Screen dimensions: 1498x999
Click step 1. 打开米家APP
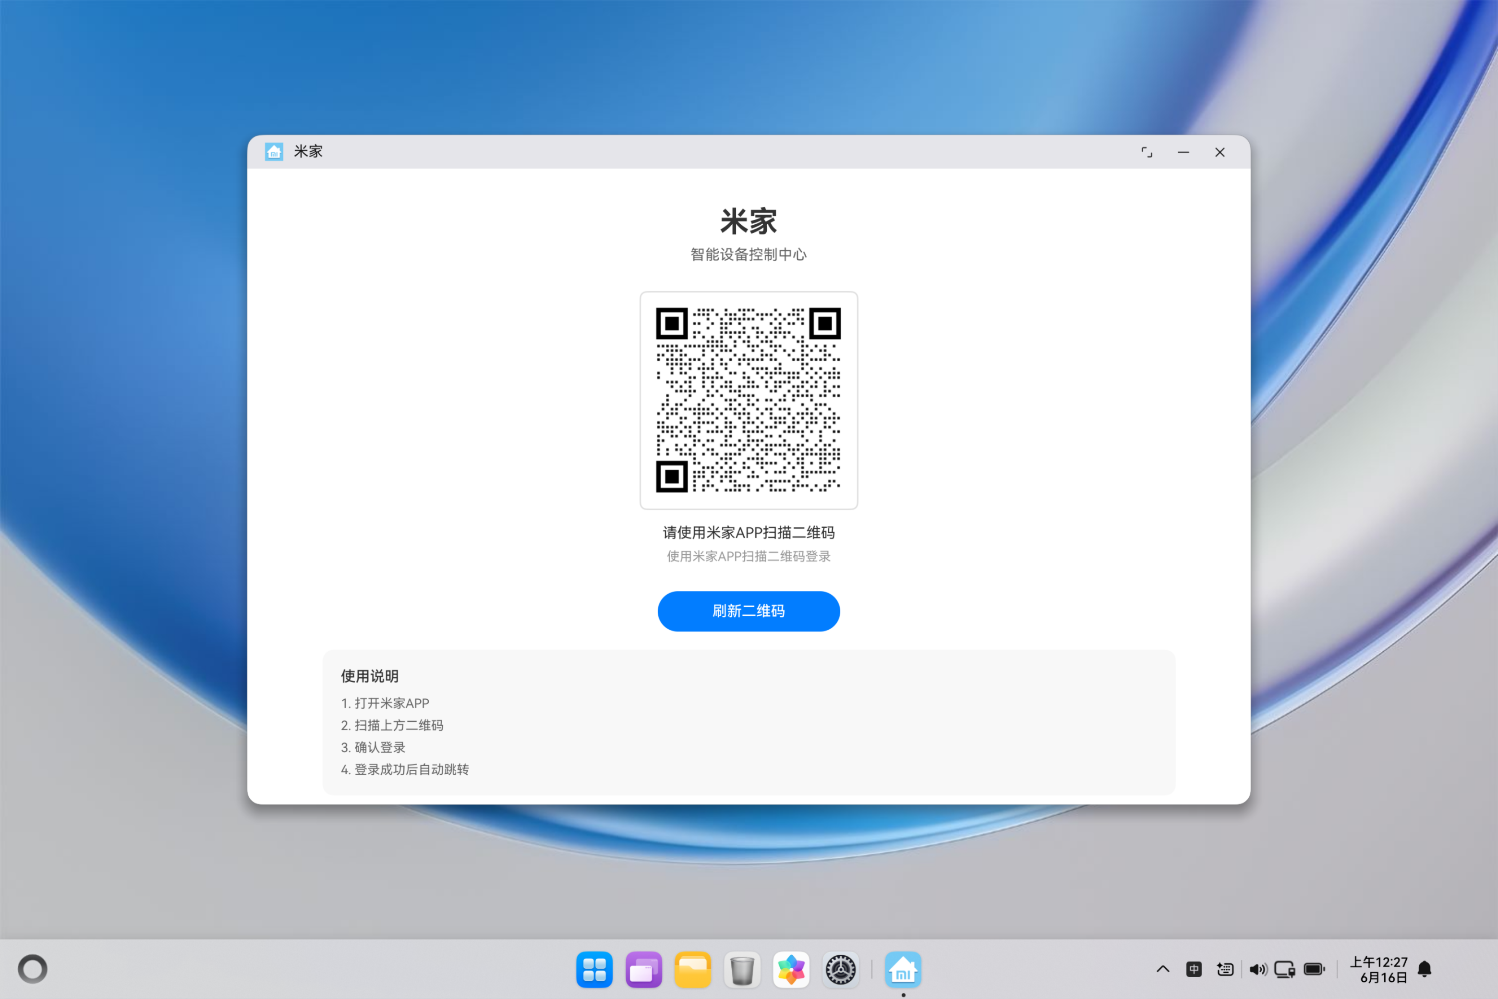[385, 703]
